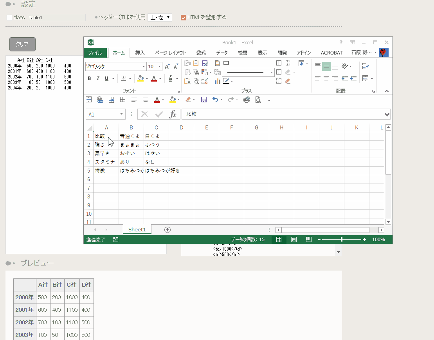Click the hyperlink globe icon in quick access toolbar

[100, 100]
